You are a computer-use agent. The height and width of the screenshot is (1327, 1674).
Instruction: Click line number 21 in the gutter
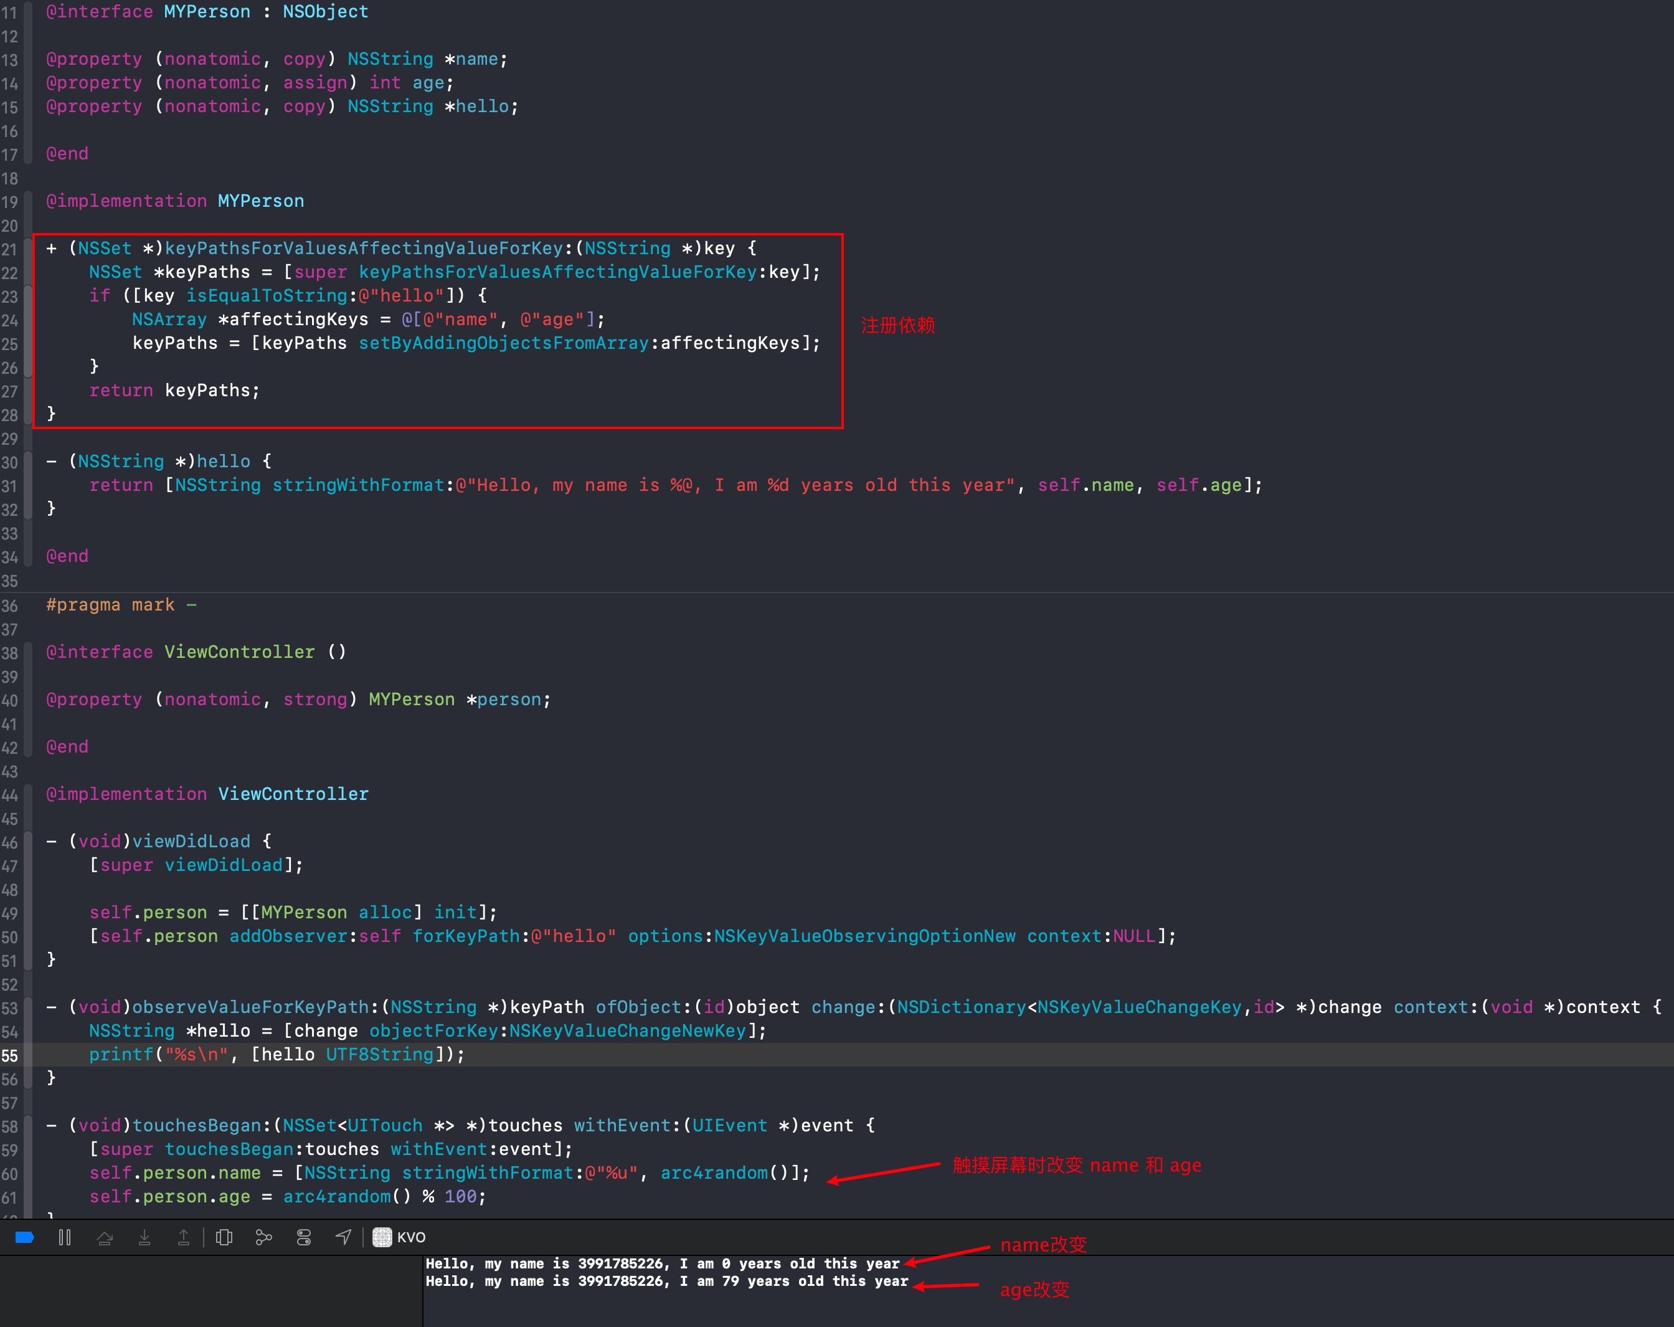click(x=9, y=249)
